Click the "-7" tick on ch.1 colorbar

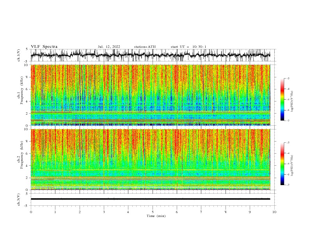pos(288,121)
